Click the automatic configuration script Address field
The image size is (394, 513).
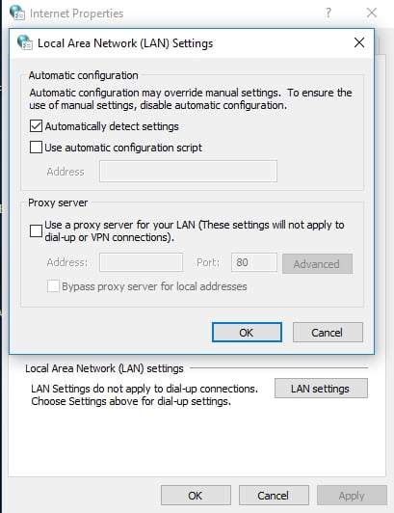pyautogui.click(x=189, y=171)
